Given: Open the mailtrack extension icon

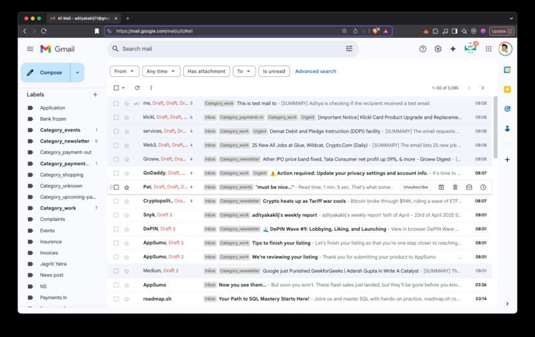Looking at the screenshot, I should (470, 48).
